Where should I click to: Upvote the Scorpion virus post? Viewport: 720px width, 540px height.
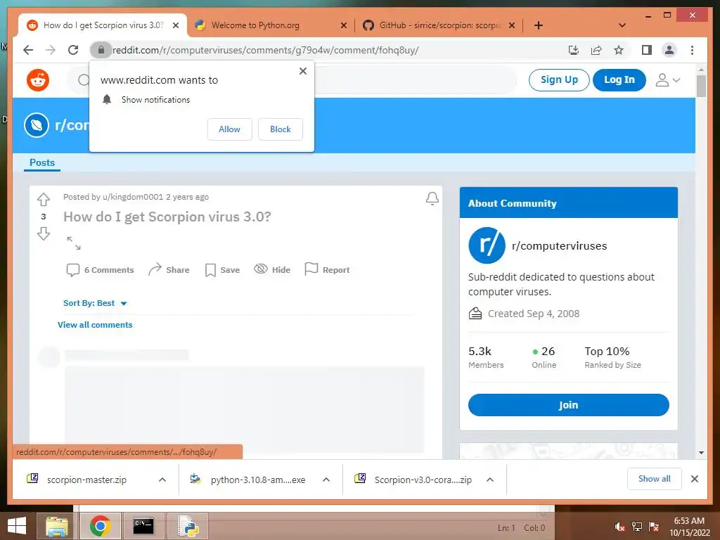tap(44, 199)
